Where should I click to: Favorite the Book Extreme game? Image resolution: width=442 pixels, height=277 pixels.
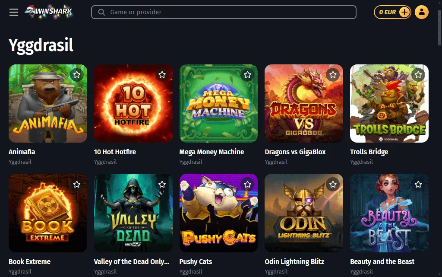pyautogui.click(x=77, y=185)
